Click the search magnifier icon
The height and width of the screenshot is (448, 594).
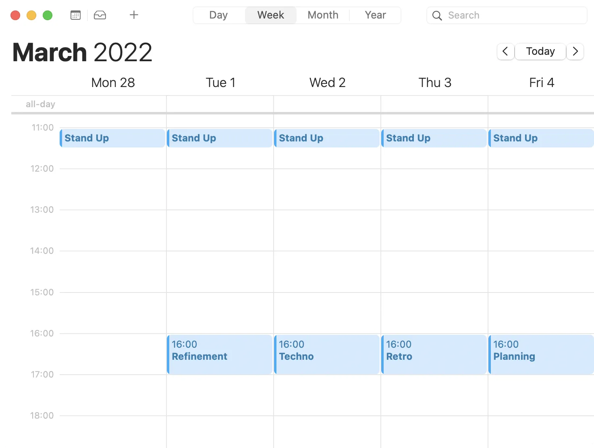pyautogui.click(x=437, y=16)
